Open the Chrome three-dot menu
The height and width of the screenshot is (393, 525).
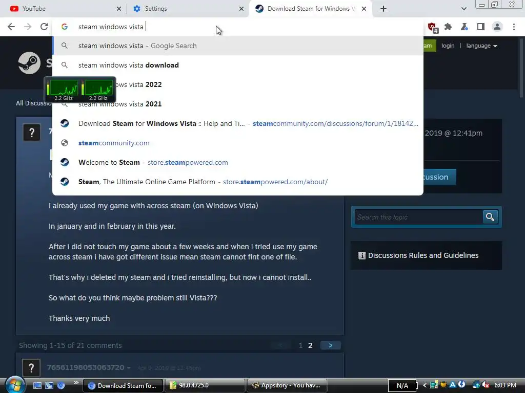point(514,27)
